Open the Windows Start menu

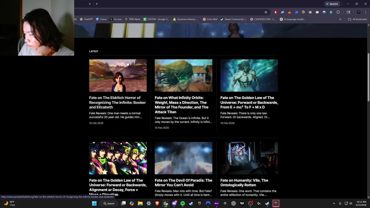point(94,203)
